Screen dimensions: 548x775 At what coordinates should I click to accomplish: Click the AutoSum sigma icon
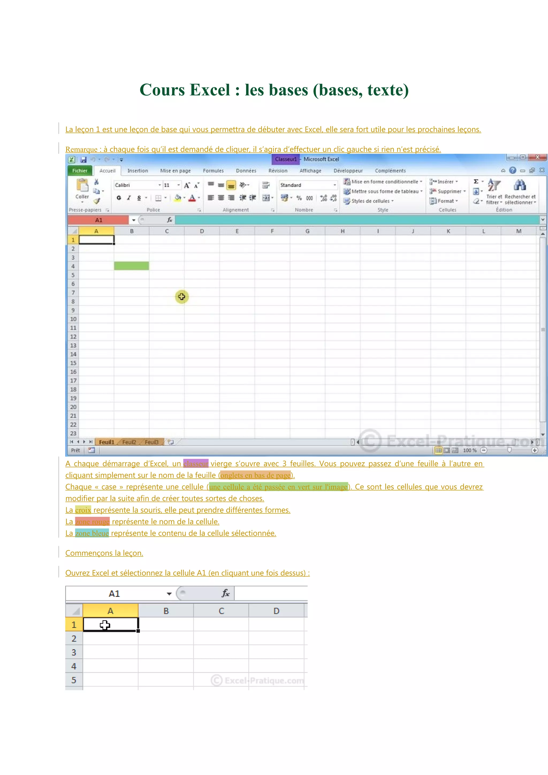point(476,182)
